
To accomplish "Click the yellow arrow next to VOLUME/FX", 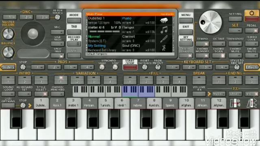I will tap(209, 94).
